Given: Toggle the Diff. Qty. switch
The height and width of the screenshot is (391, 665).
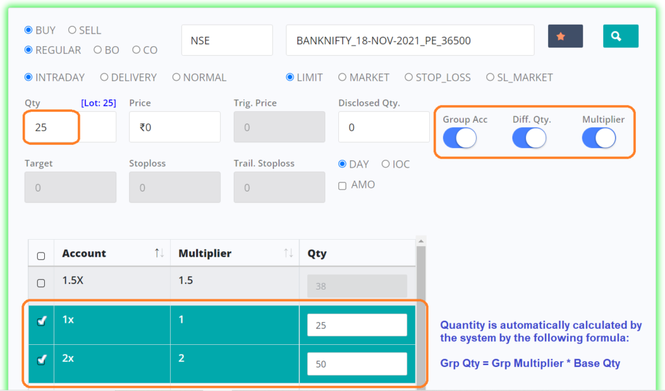Looking at the screenshot, I should click(x=529, y=138).
